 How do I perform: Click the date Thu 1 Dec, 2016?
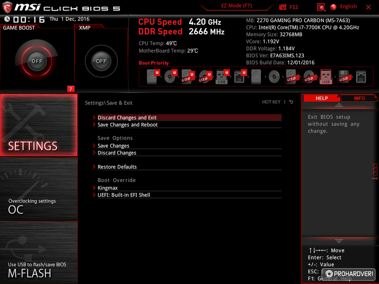coord(69,19)
